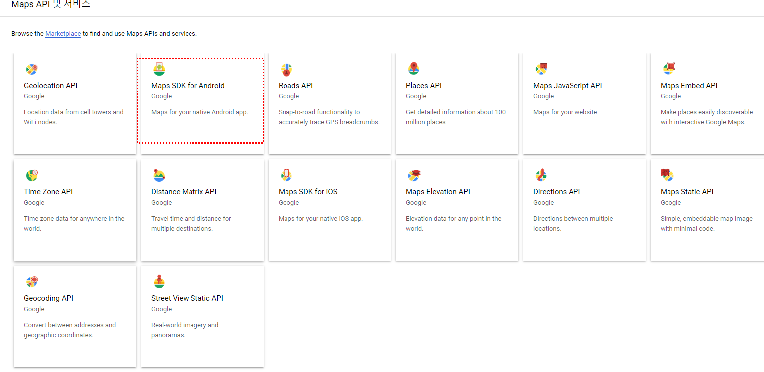Click the 'Maps API 및 서비스' page heading
The width and height of the screenshot is (764, 372).
51,4
